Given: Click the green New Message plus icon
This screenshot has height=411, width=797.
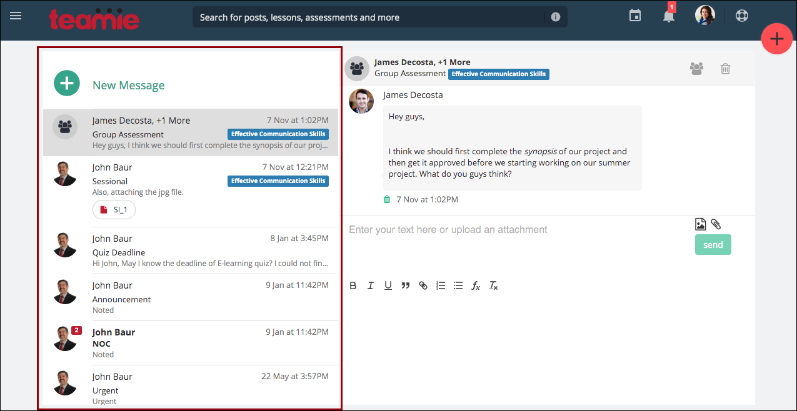Looking at the screenshot, I should click(x=67, y=83).
